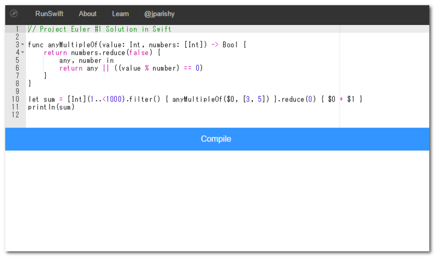Click the 'let sum' declaration
The height and width of the screenshot is (257, 435).
pyautogui.click(x=42, y=99)
